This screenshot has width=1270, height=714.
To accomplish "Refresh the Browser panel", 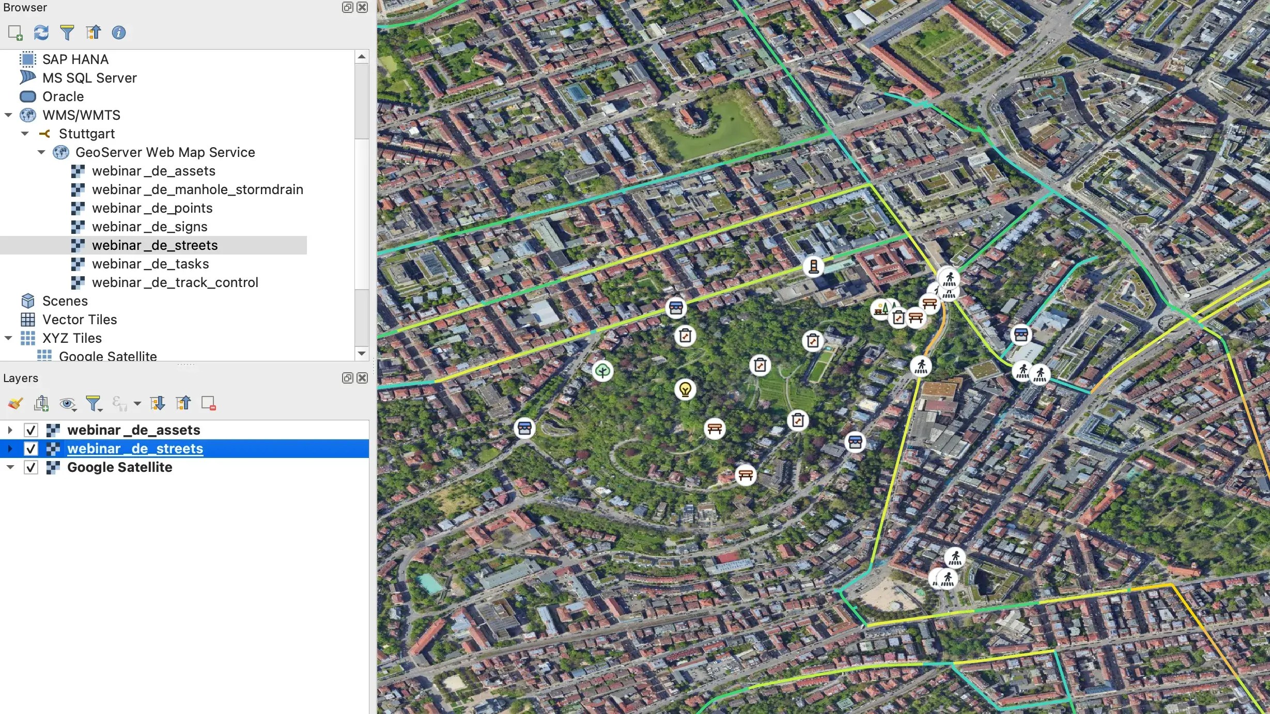I will click(x=41, y=33).
